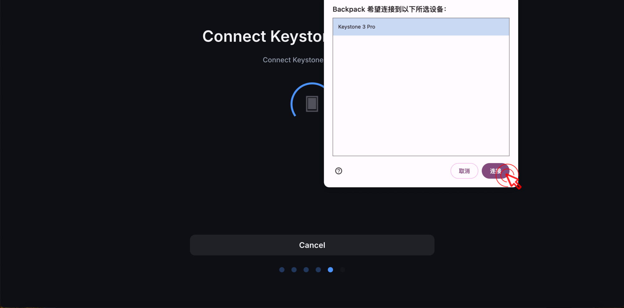Click the hardware device icon inside spinner

tap(312, 104)
